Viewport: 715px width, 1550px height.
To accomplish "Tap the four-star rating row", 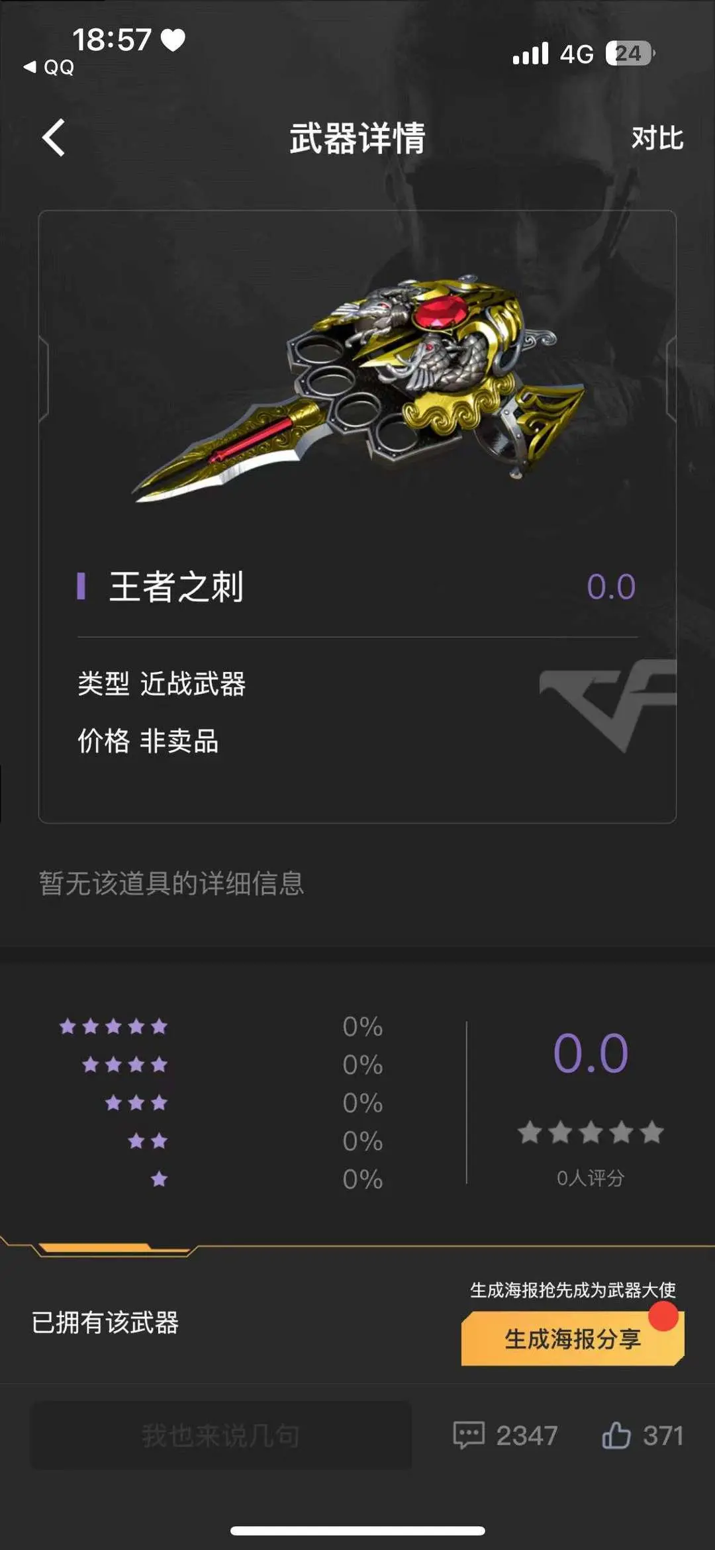I will (232, 1064).
